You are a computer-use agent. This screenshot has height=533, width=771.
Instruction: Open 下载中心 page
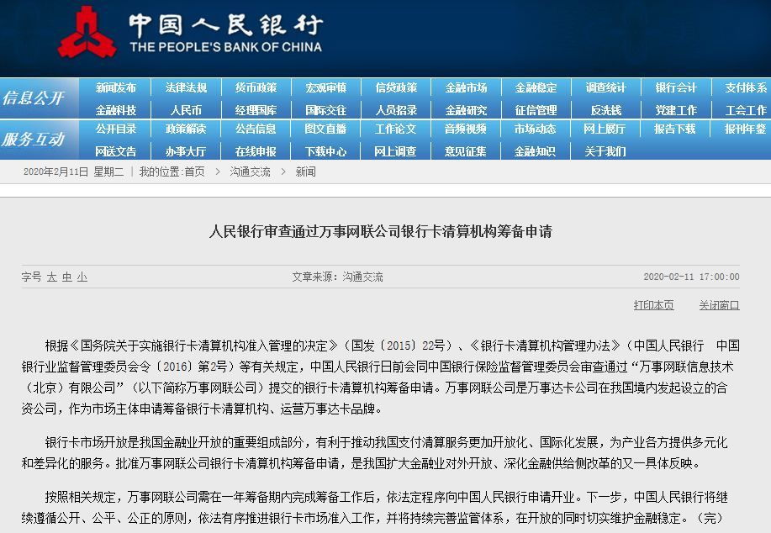[326, 151]
